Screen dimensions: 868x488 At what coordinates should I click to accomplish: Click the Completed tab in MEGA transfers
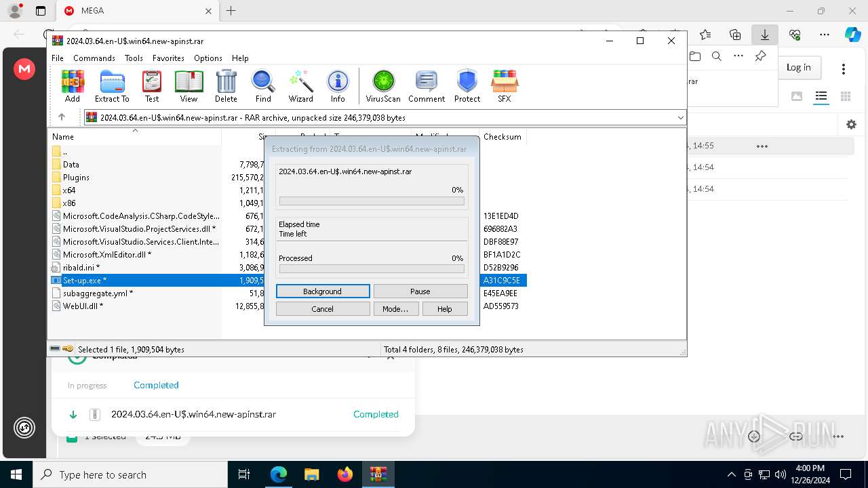(156, 385)
